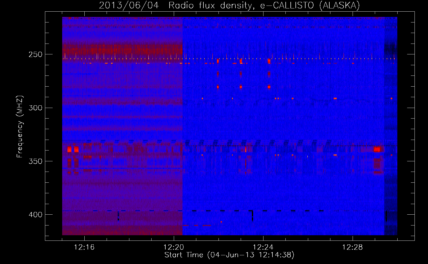Click the 12:24 time tick label
This screenshot has width=428, height=264.
263,247
